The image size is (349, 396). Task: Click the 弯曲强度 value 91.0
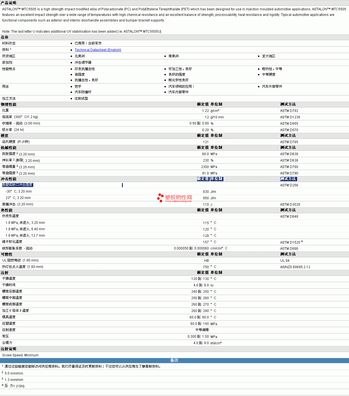pyautogui.click(x=205, y=173)
